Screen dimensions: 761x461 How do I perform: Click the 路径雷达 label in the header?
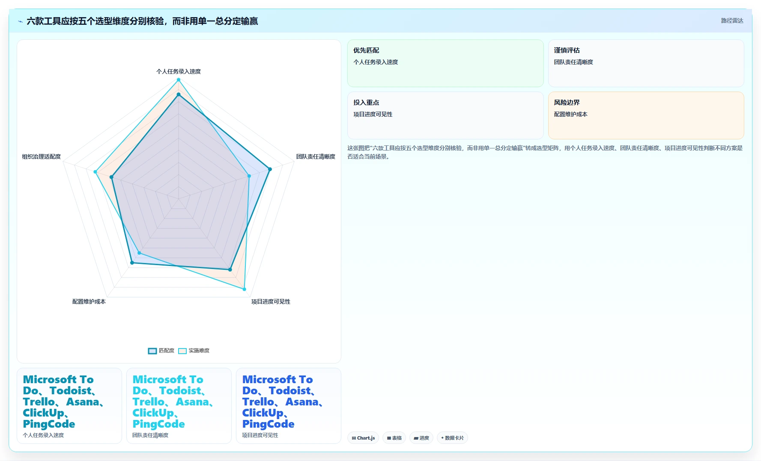pyautogui.click(x=732, y=21)
